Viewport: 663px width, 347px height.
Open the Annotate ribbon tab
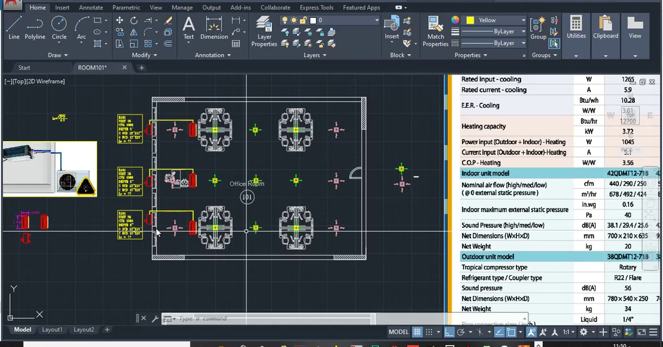(91, 8)
